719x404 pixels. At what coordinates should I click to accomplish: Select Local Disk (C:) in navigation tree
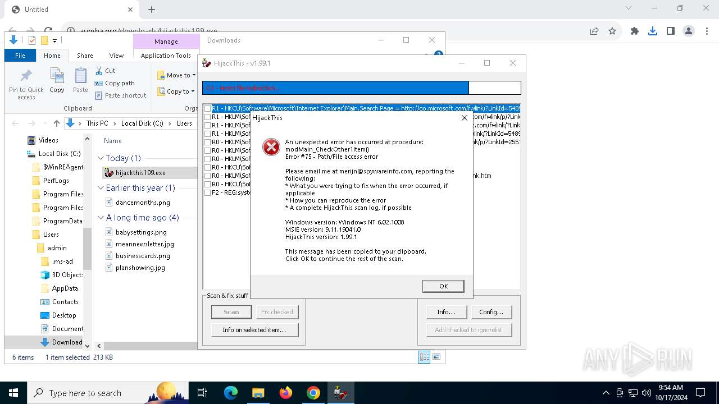coord(59,154)
